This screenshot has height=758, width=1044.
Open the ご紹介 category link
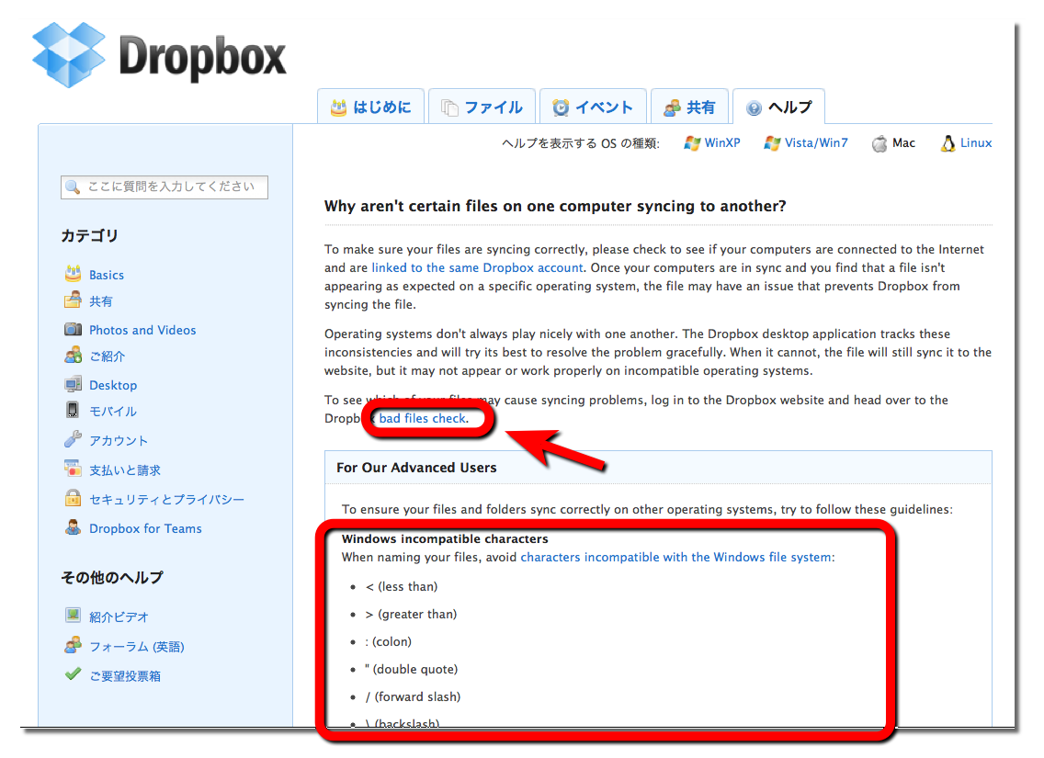pyautogui.click(x=108, y=356)
